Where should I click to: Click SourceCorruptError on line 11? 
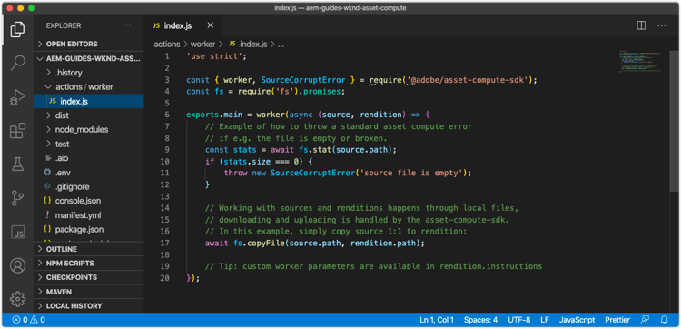[x=312, y=173]
